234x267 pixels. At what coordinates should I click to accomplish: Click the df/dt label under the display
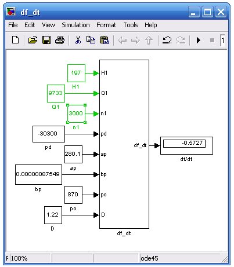[x=186, y=159]
